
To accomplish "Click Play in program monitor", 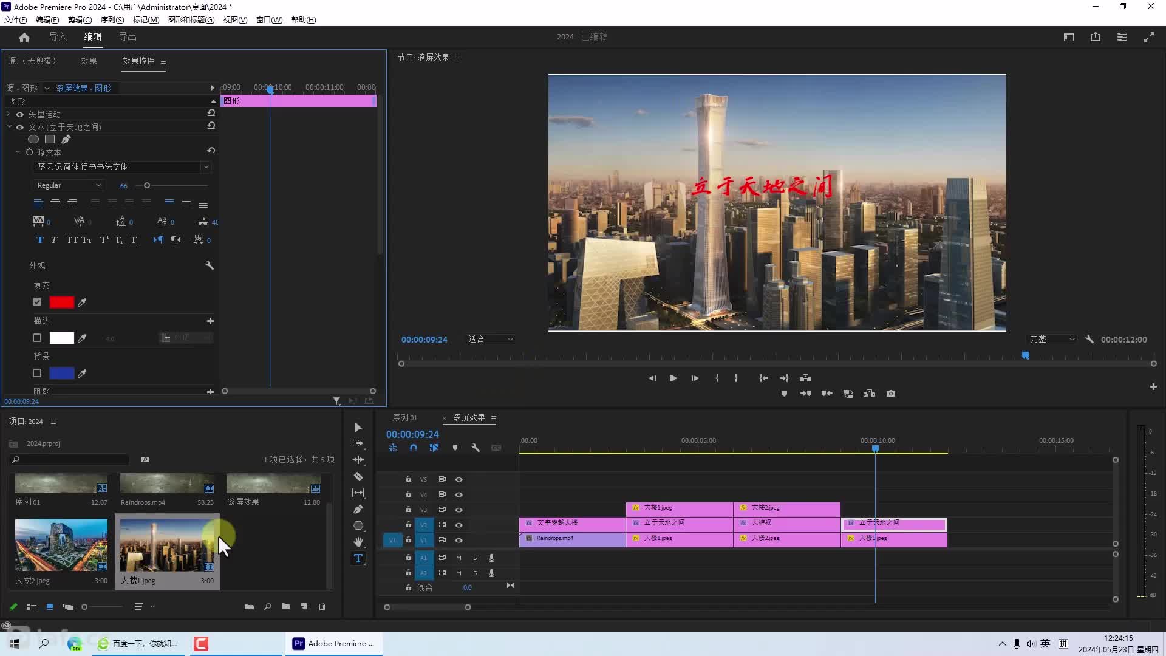I will (673, 378).
